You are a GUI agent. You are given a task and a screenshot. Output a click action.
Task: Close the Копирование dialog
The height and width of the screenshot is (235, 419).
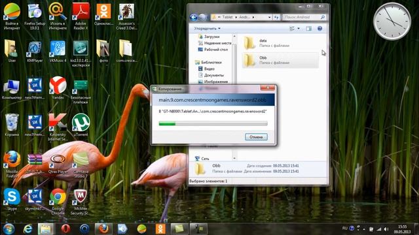(268, 87)
